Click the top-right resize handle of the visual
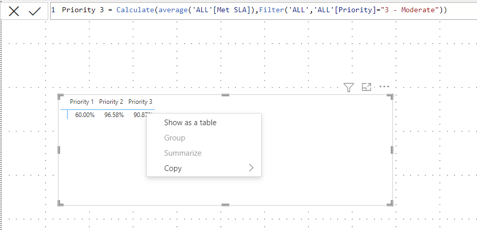The height and width of the screenshot is (231, 477). tap(390, 97)
